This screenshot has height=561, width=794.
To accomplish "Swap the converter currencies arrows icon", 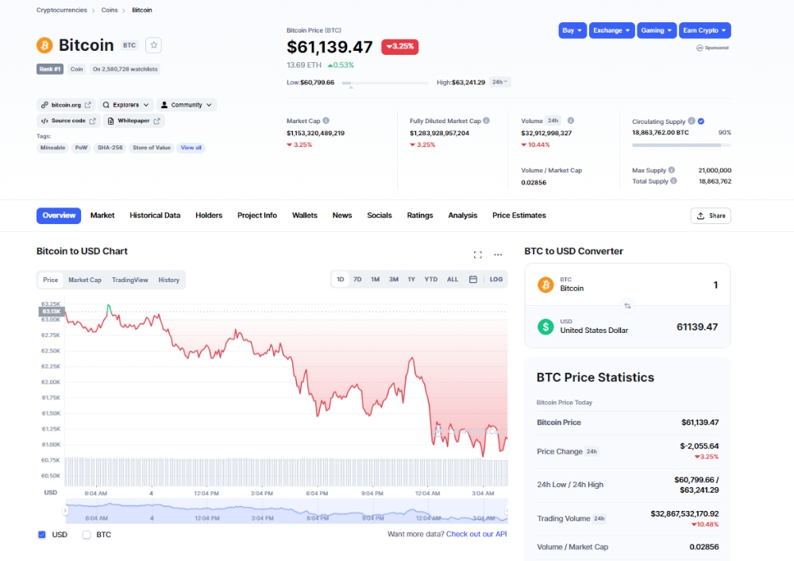I will pyautogui.click(x=627, y=306).
